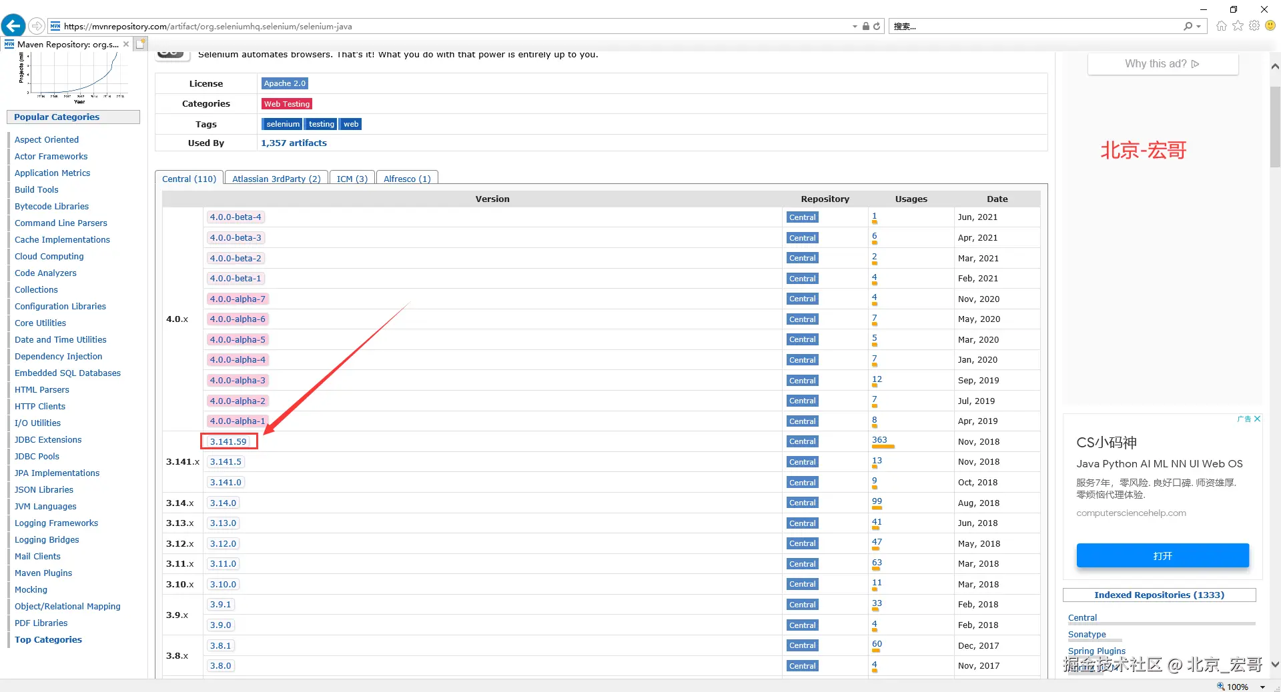Click Central badge in the 3.12.0 row

tap(802, 544)
